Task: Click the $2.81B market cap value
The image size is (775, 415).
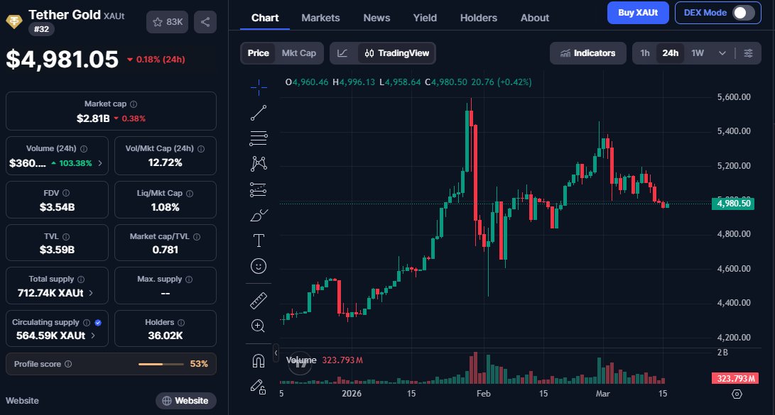Action: pyautogui.click(x=93, y=118)
